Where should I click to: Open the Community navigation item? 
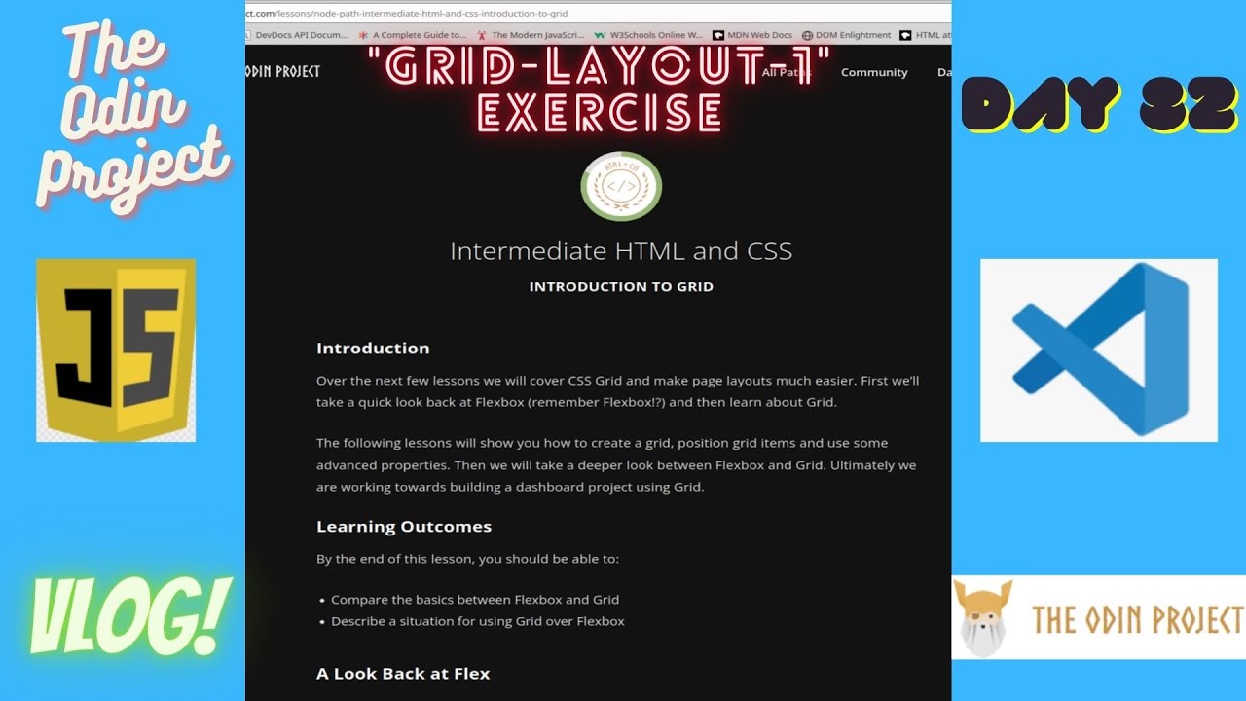874,72
